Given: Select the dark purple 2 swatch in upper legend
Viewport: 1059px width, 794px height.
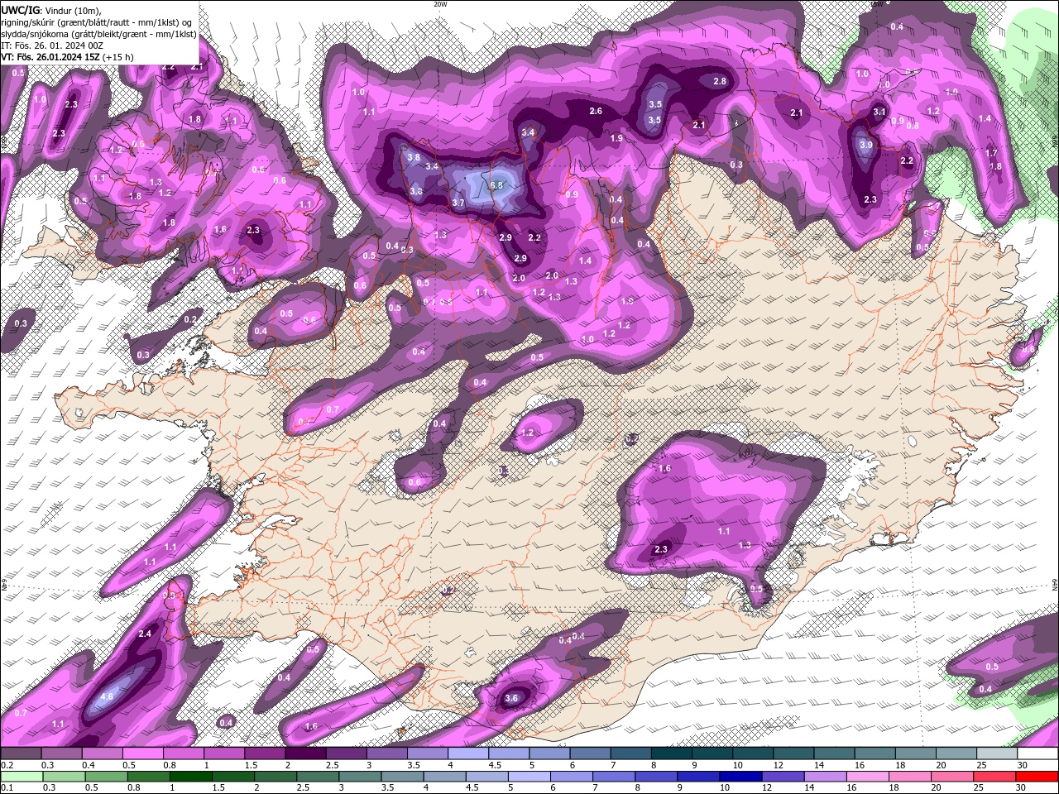Looking at the screenshot, I should [x=304, y=753].
